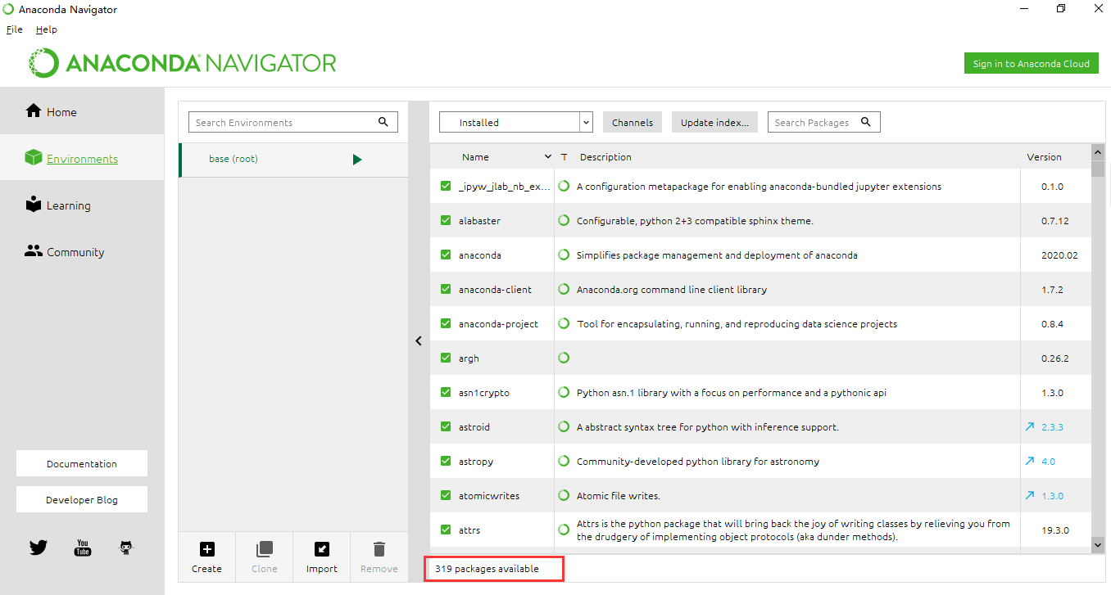
Task: Toggle the astroid package checkbox
Action: 446,426
